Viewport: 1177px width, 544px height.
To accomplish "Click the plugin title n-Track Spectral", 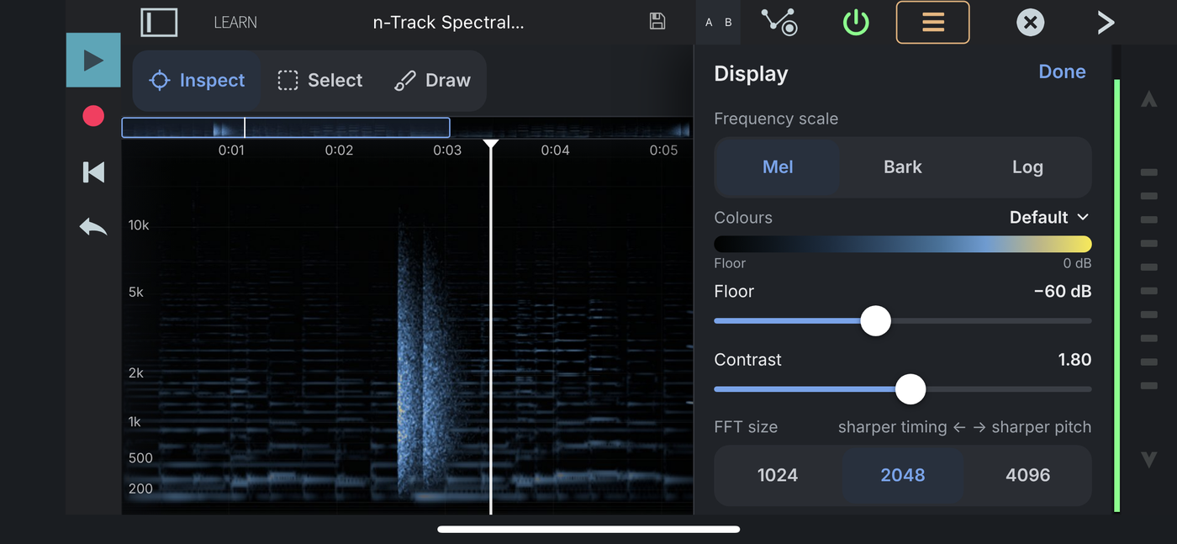I will pyautogui.click(x=448, y=23).
